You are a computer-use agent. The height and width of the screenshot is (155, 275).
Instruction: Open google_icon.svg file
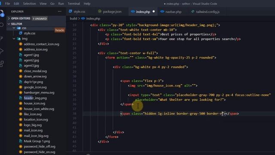pos(35,87)
